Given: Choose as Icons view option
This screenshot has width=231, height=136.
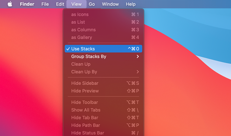Looking at the screenshot, I should pos(103,14).
